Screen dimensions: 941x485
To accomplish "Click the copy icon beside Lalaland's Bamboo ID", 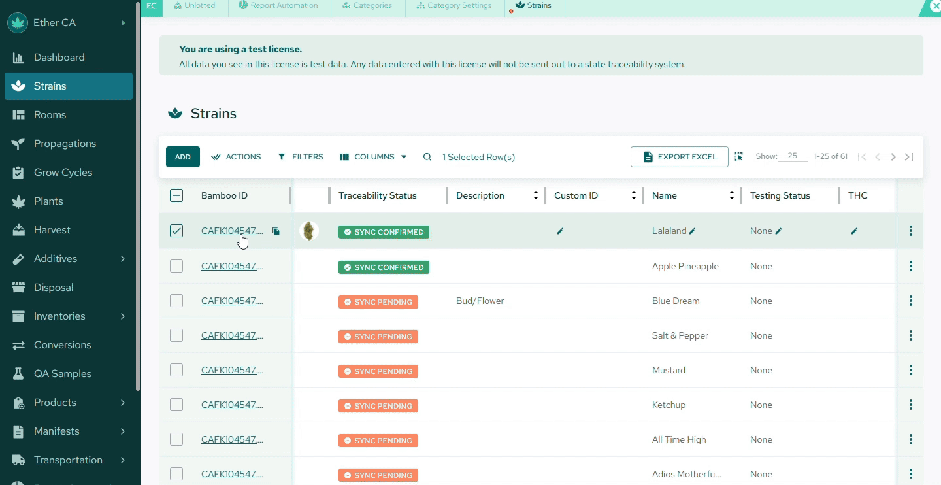I will pos(276,231).
